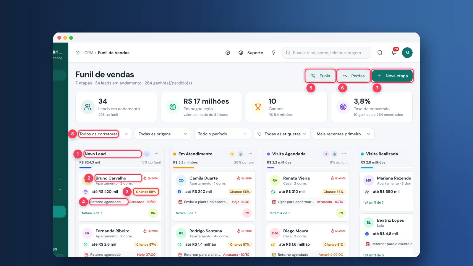The image size is (473, 266).
Task: Expand sidebar right chevron item
Action: click(60, 179)
